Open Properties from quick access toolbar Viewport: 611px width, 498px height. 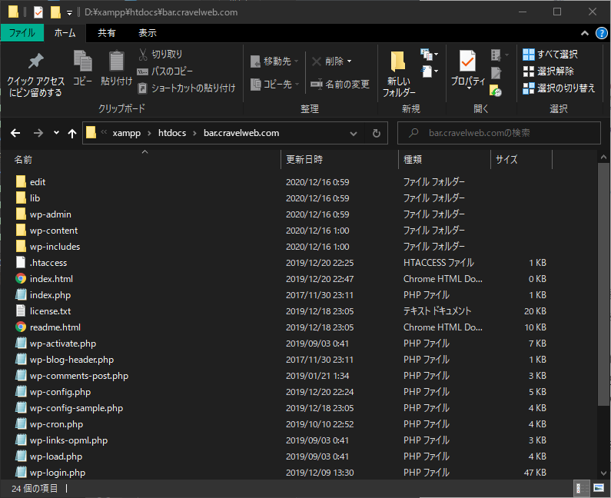tap(38, 12)
